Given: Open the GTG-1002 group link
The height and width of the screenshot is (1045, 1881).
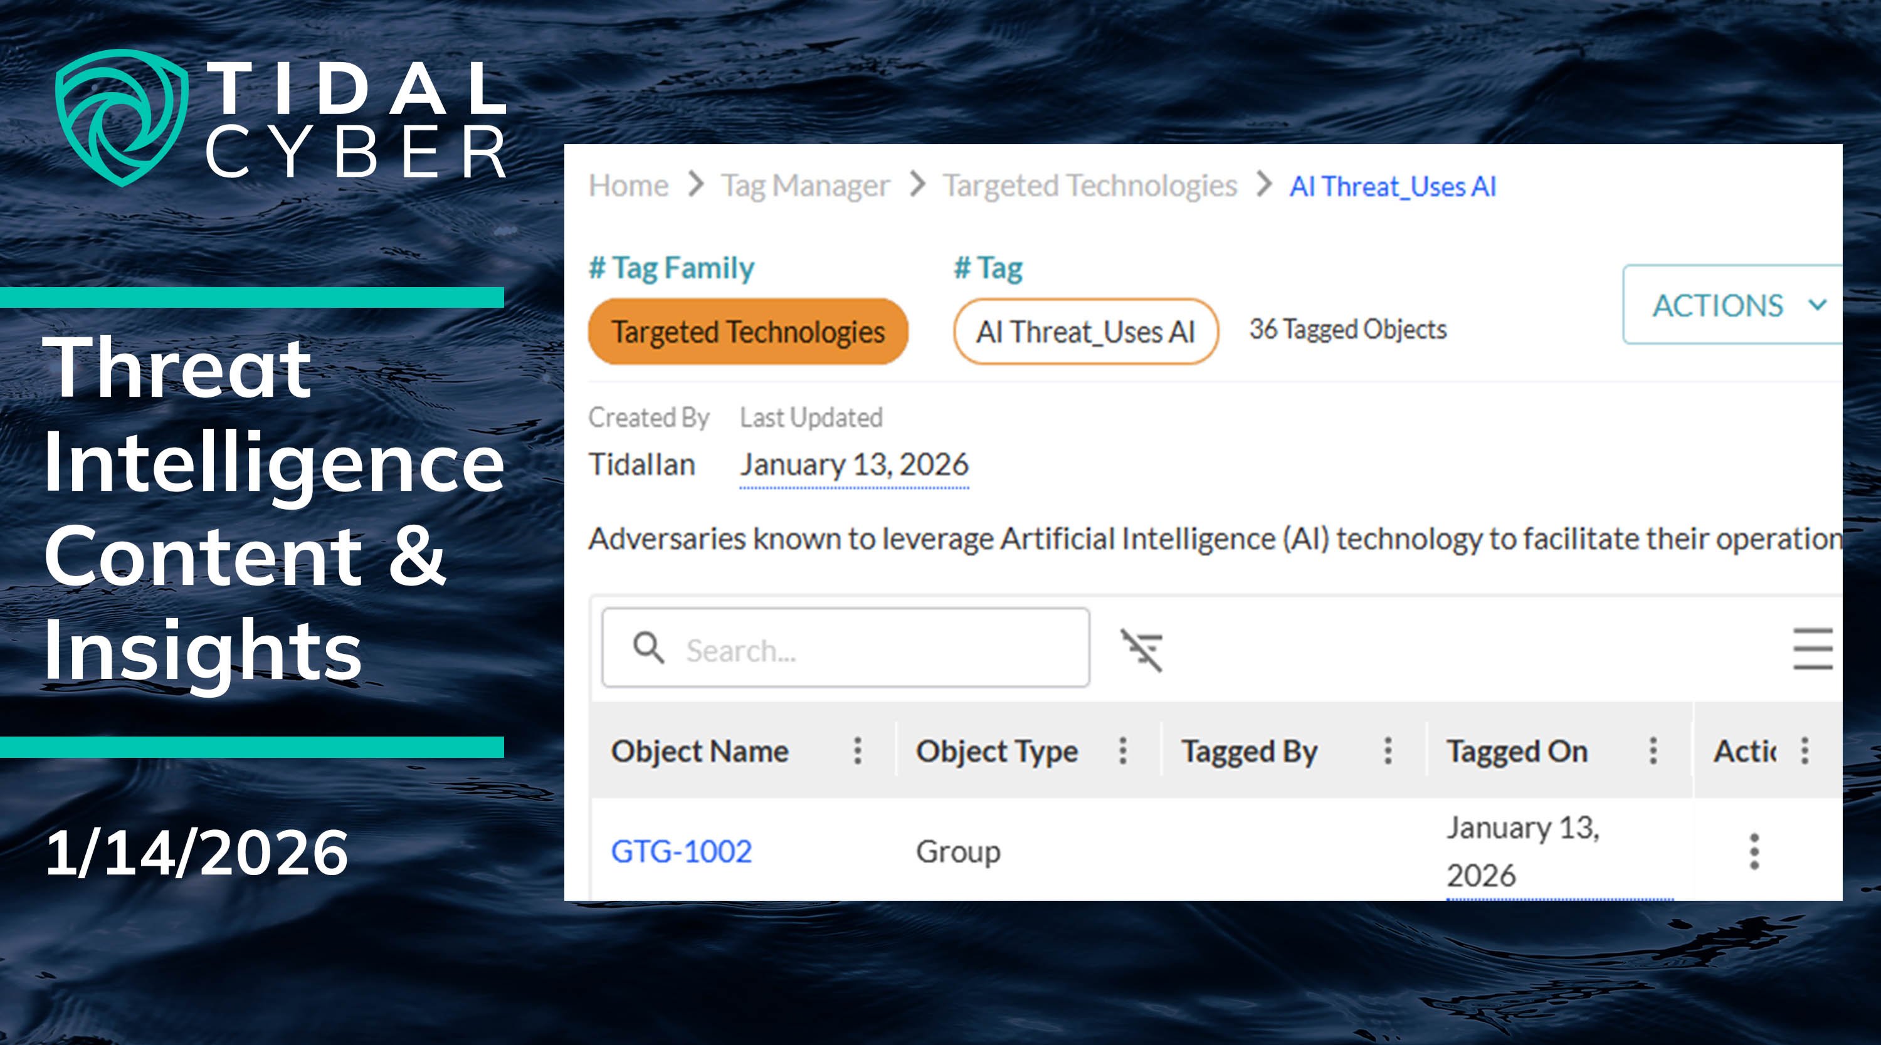Looking at the screenshot, I should [680, 851].
